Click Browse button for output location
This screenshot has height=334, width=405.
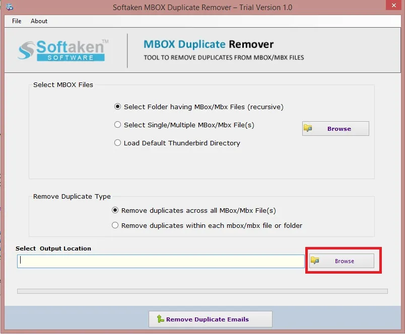pos(342,261)
